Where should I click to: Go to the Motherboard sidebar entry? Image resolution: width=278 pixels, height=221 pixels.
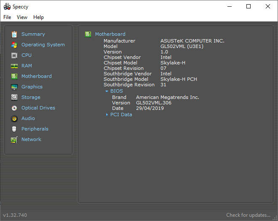[36, 76]
